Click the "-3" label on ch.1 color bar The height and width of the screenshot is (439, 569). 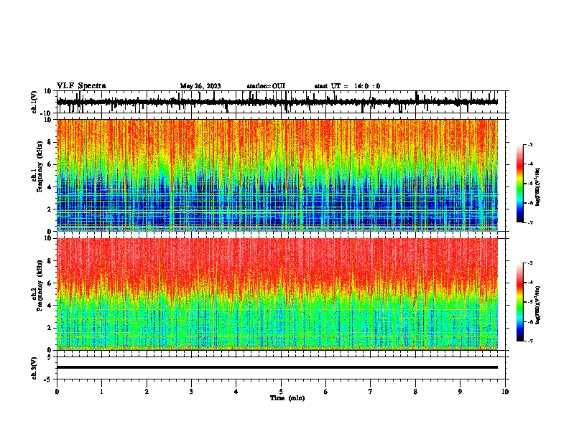529,145
